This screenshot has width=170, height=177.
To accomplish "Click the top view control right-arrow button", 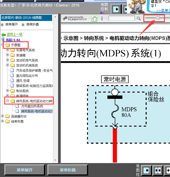I will point(116,9).
